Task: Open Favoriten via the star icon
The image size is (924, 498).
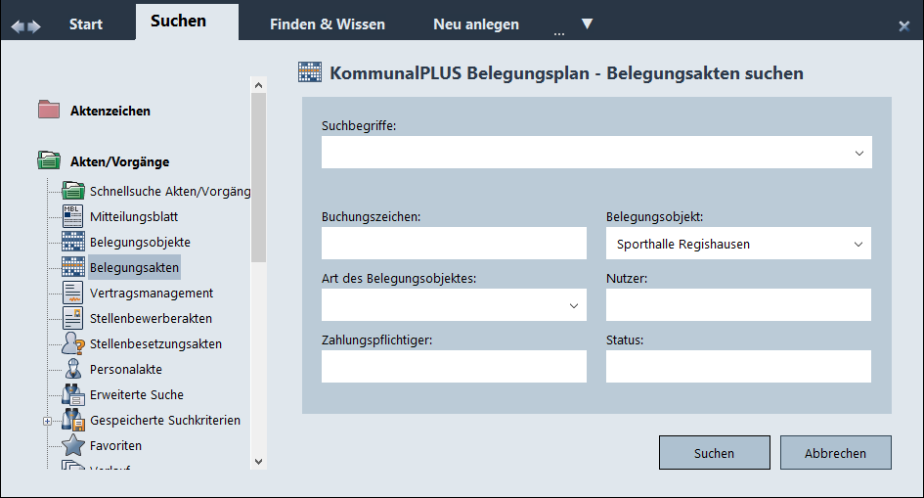Action: [73, 445]
